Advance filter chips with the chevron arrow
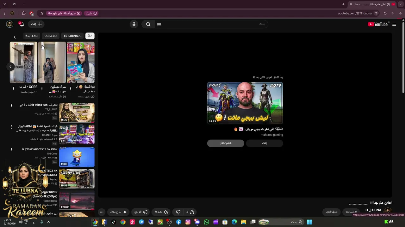This screenshot has height=227, width=405. pos(15,37)
